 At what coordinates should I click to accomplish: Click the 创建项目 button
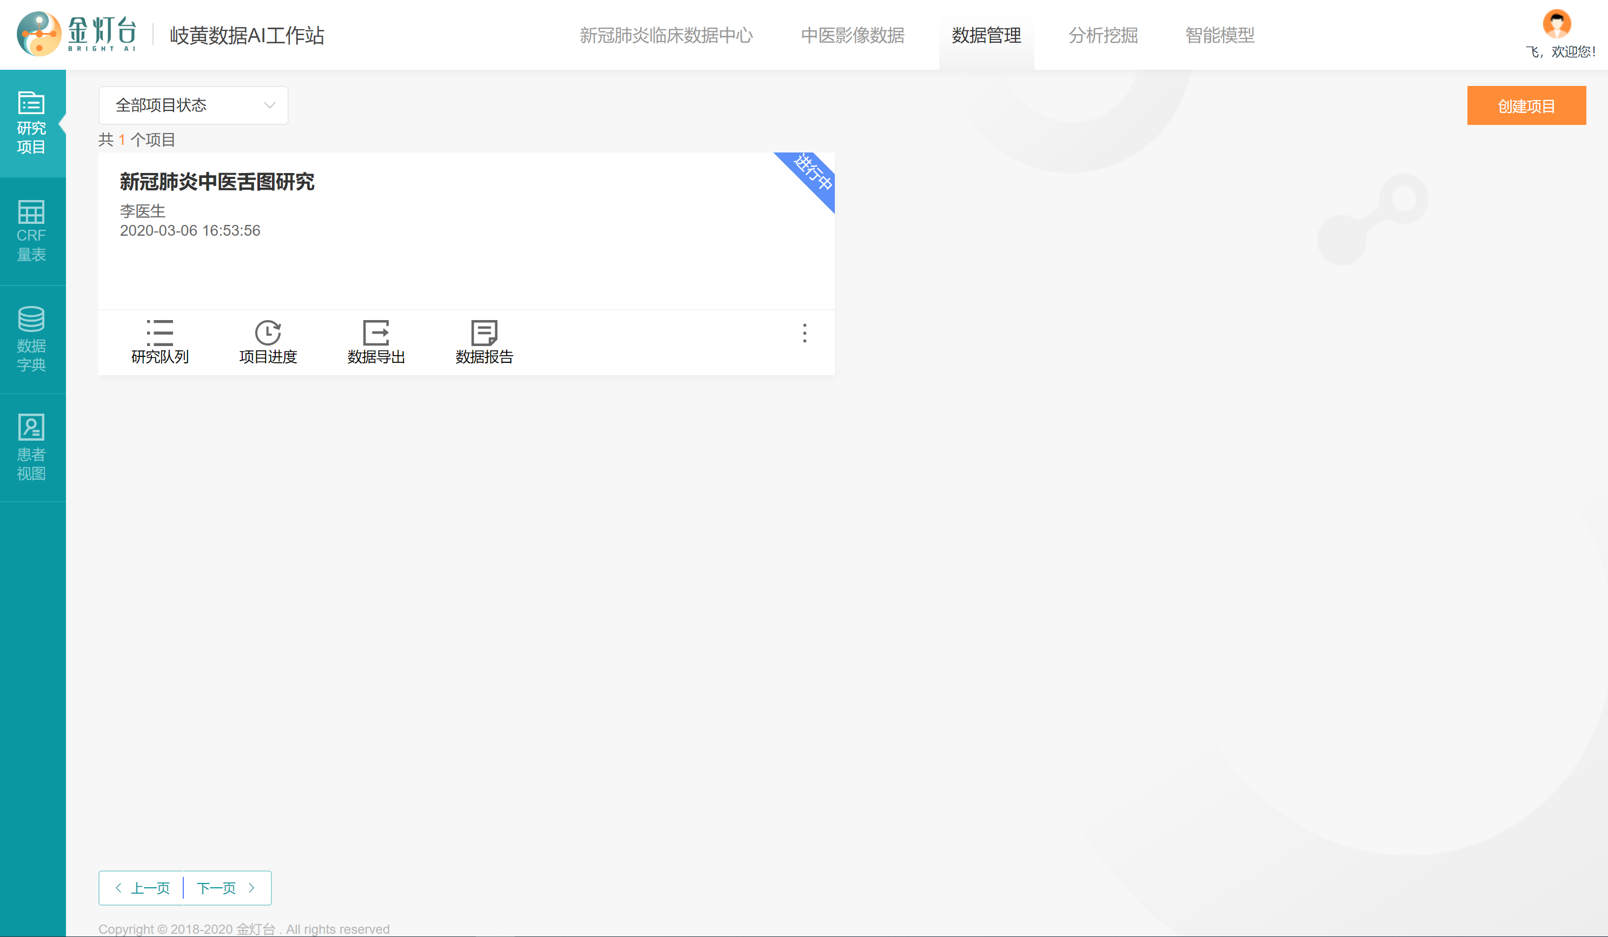tap(1526, 106)
